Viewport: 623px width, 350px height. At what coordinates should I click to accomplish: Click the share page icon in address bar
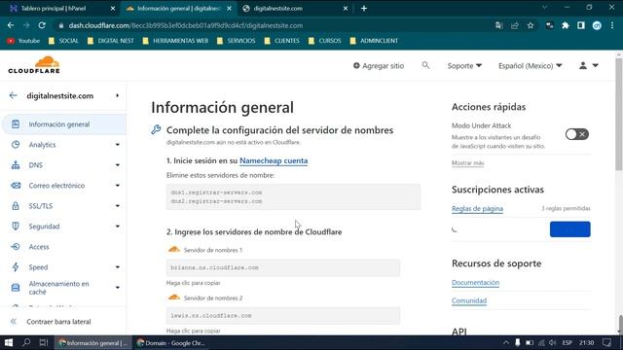[515, 25]
